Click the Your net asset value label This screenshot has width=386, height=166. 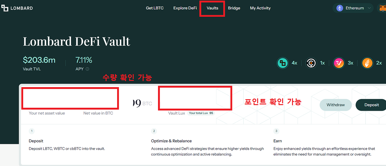tap(47, 113)
